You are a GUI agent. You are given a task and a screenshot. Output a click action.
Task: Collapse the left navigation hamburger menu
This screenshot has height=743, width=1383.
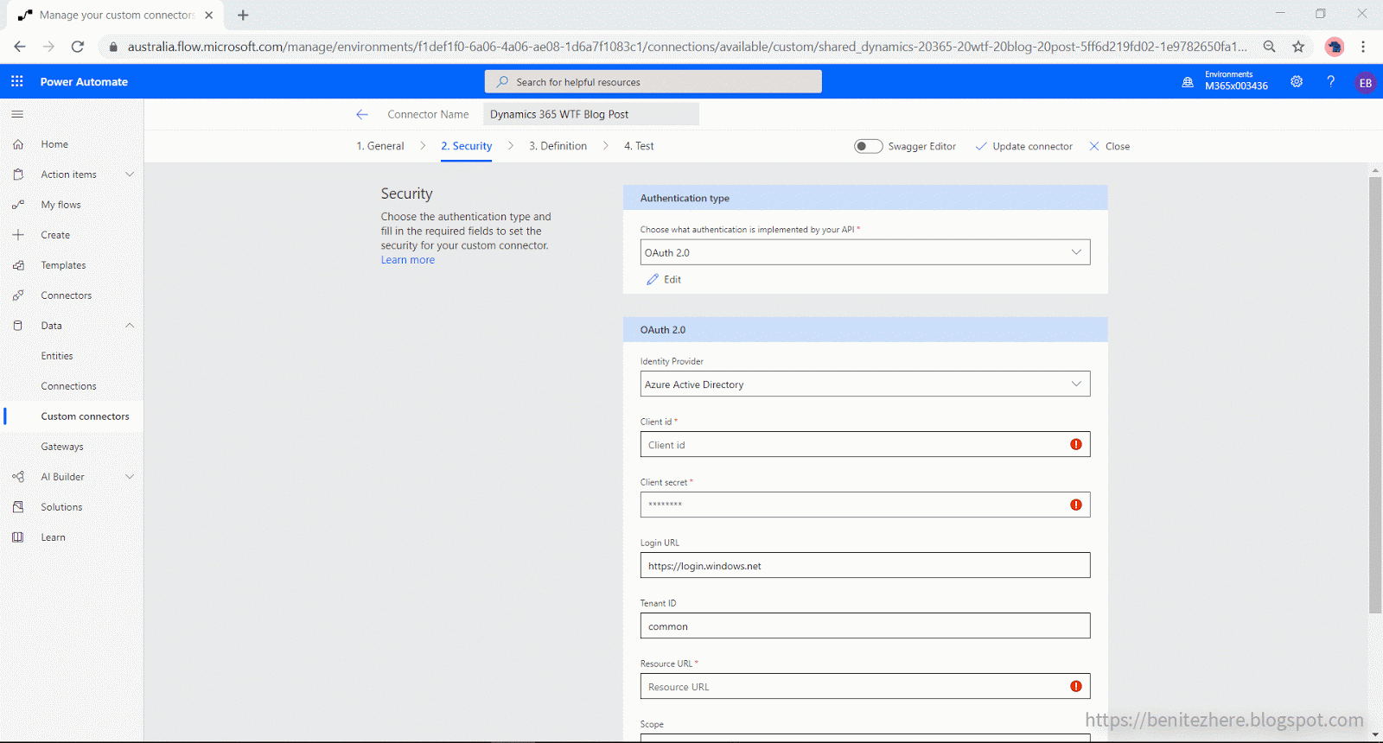click(17, 114)
